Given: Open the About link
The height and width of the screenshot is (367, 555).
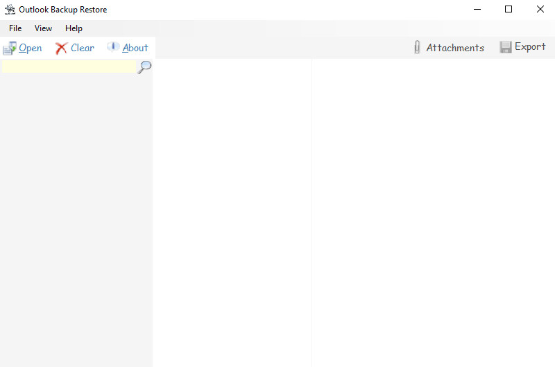Looking at the screenshot, I should pyautogui.click(x=135, y=48).
